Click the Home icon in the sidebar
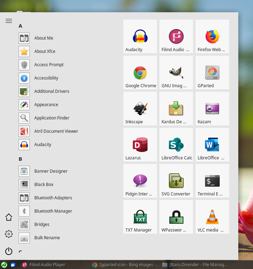253x269 pixels. click(9, 217)
